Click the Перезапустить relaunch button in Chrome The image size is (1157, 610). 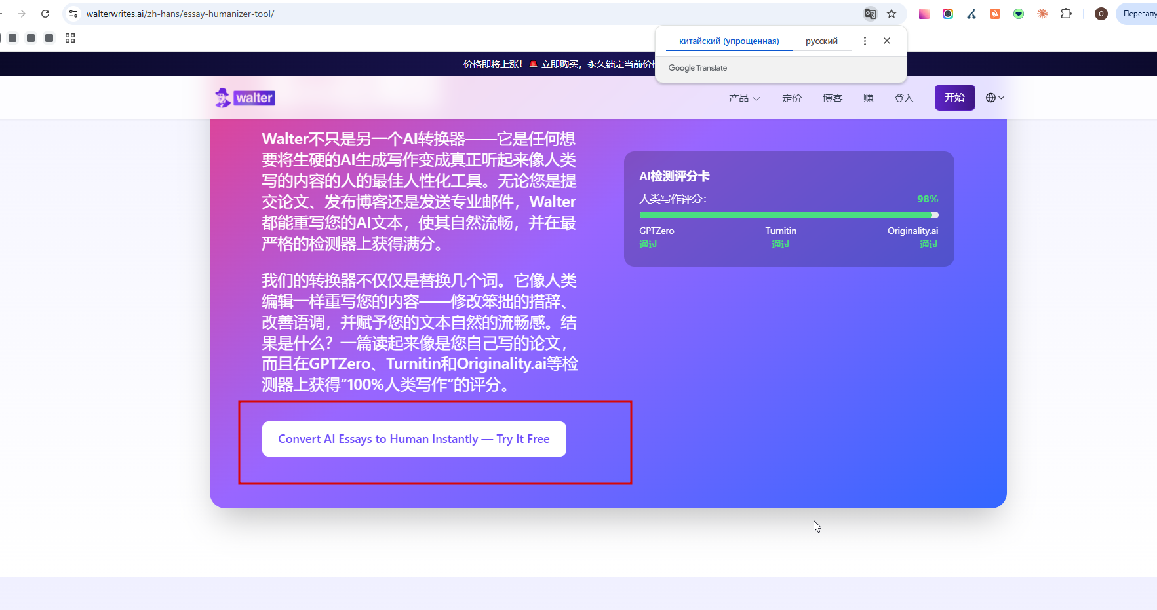[x=1137, y=14]
